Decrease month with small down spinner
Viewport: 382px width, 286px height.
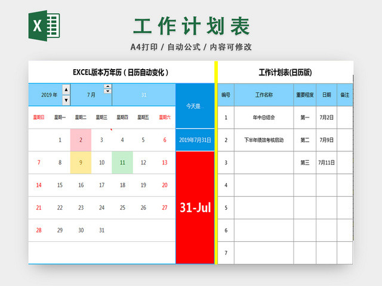107,91
